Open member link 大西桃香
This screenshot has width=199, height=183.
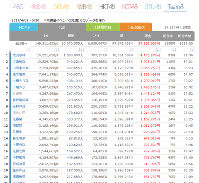tap(19, 62)
